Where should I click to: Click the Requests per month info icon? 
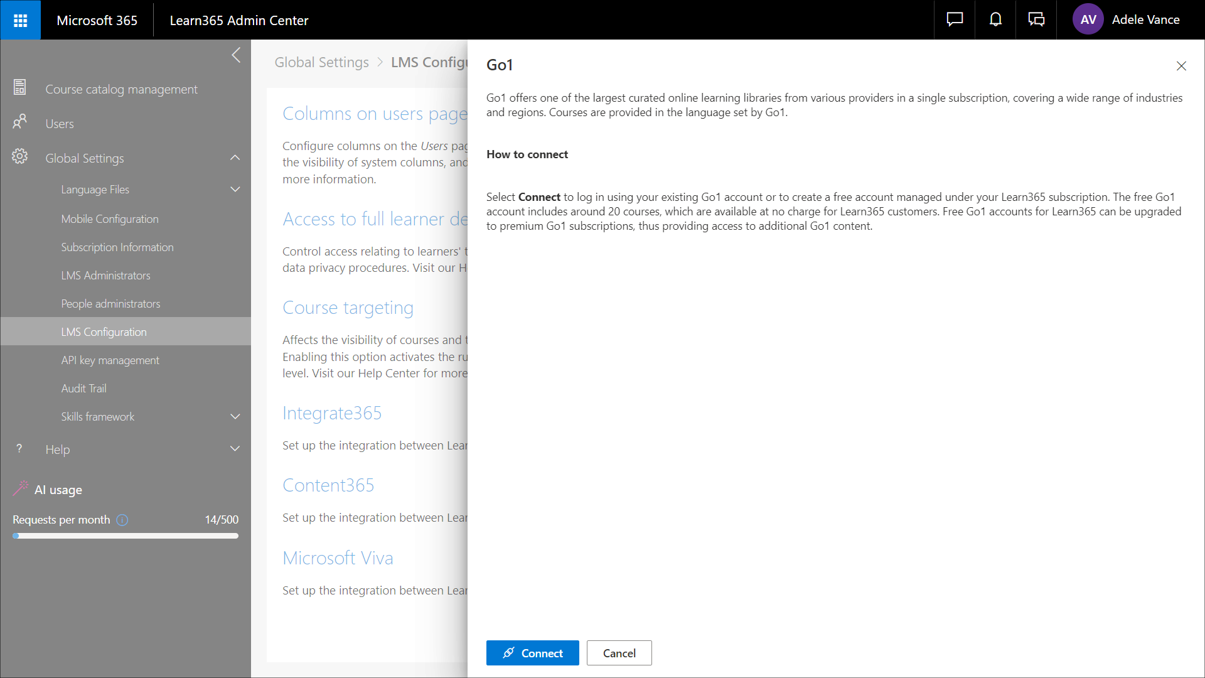pyautogui.click(x=122, y=520)
